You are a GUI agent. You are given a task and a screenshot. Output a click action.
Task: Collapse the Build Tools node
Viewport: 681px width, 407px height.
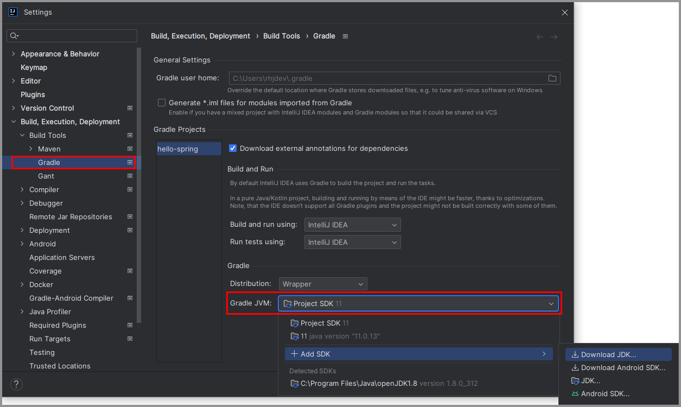coord(22,135)
